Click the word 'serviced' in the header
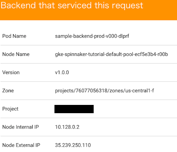The image size is (177, 152). [75, 5]
